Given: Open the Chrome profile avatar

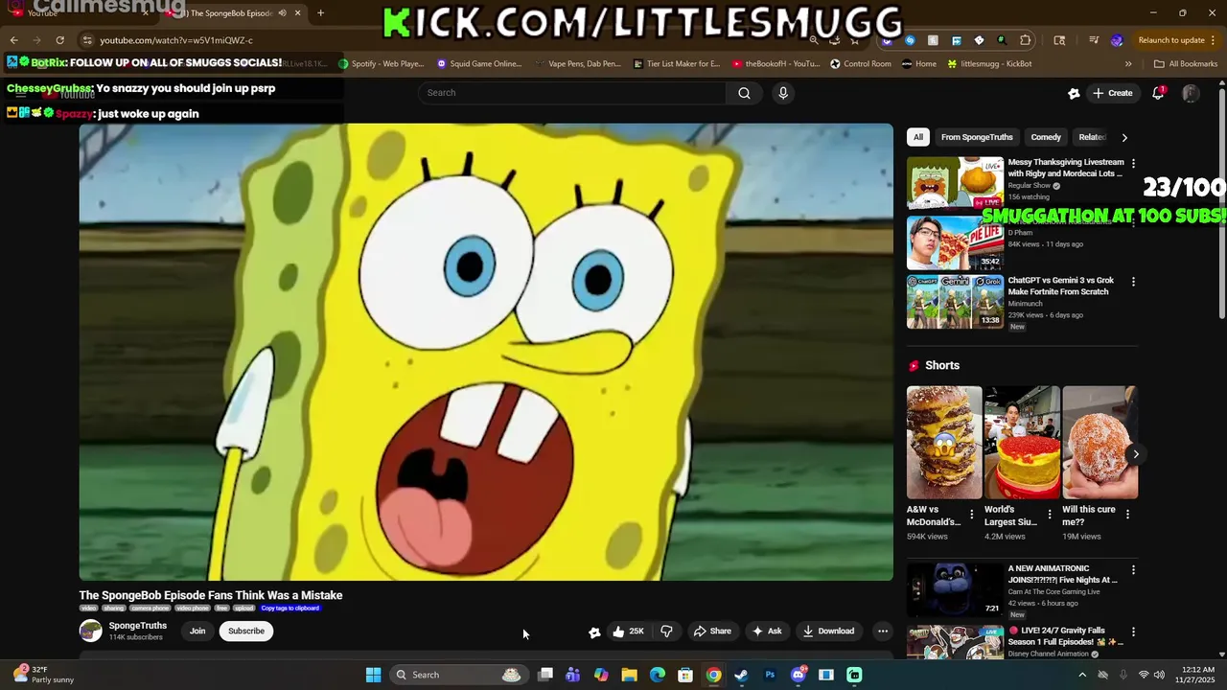Looking at the screenshot, I should coord(1117,40).
